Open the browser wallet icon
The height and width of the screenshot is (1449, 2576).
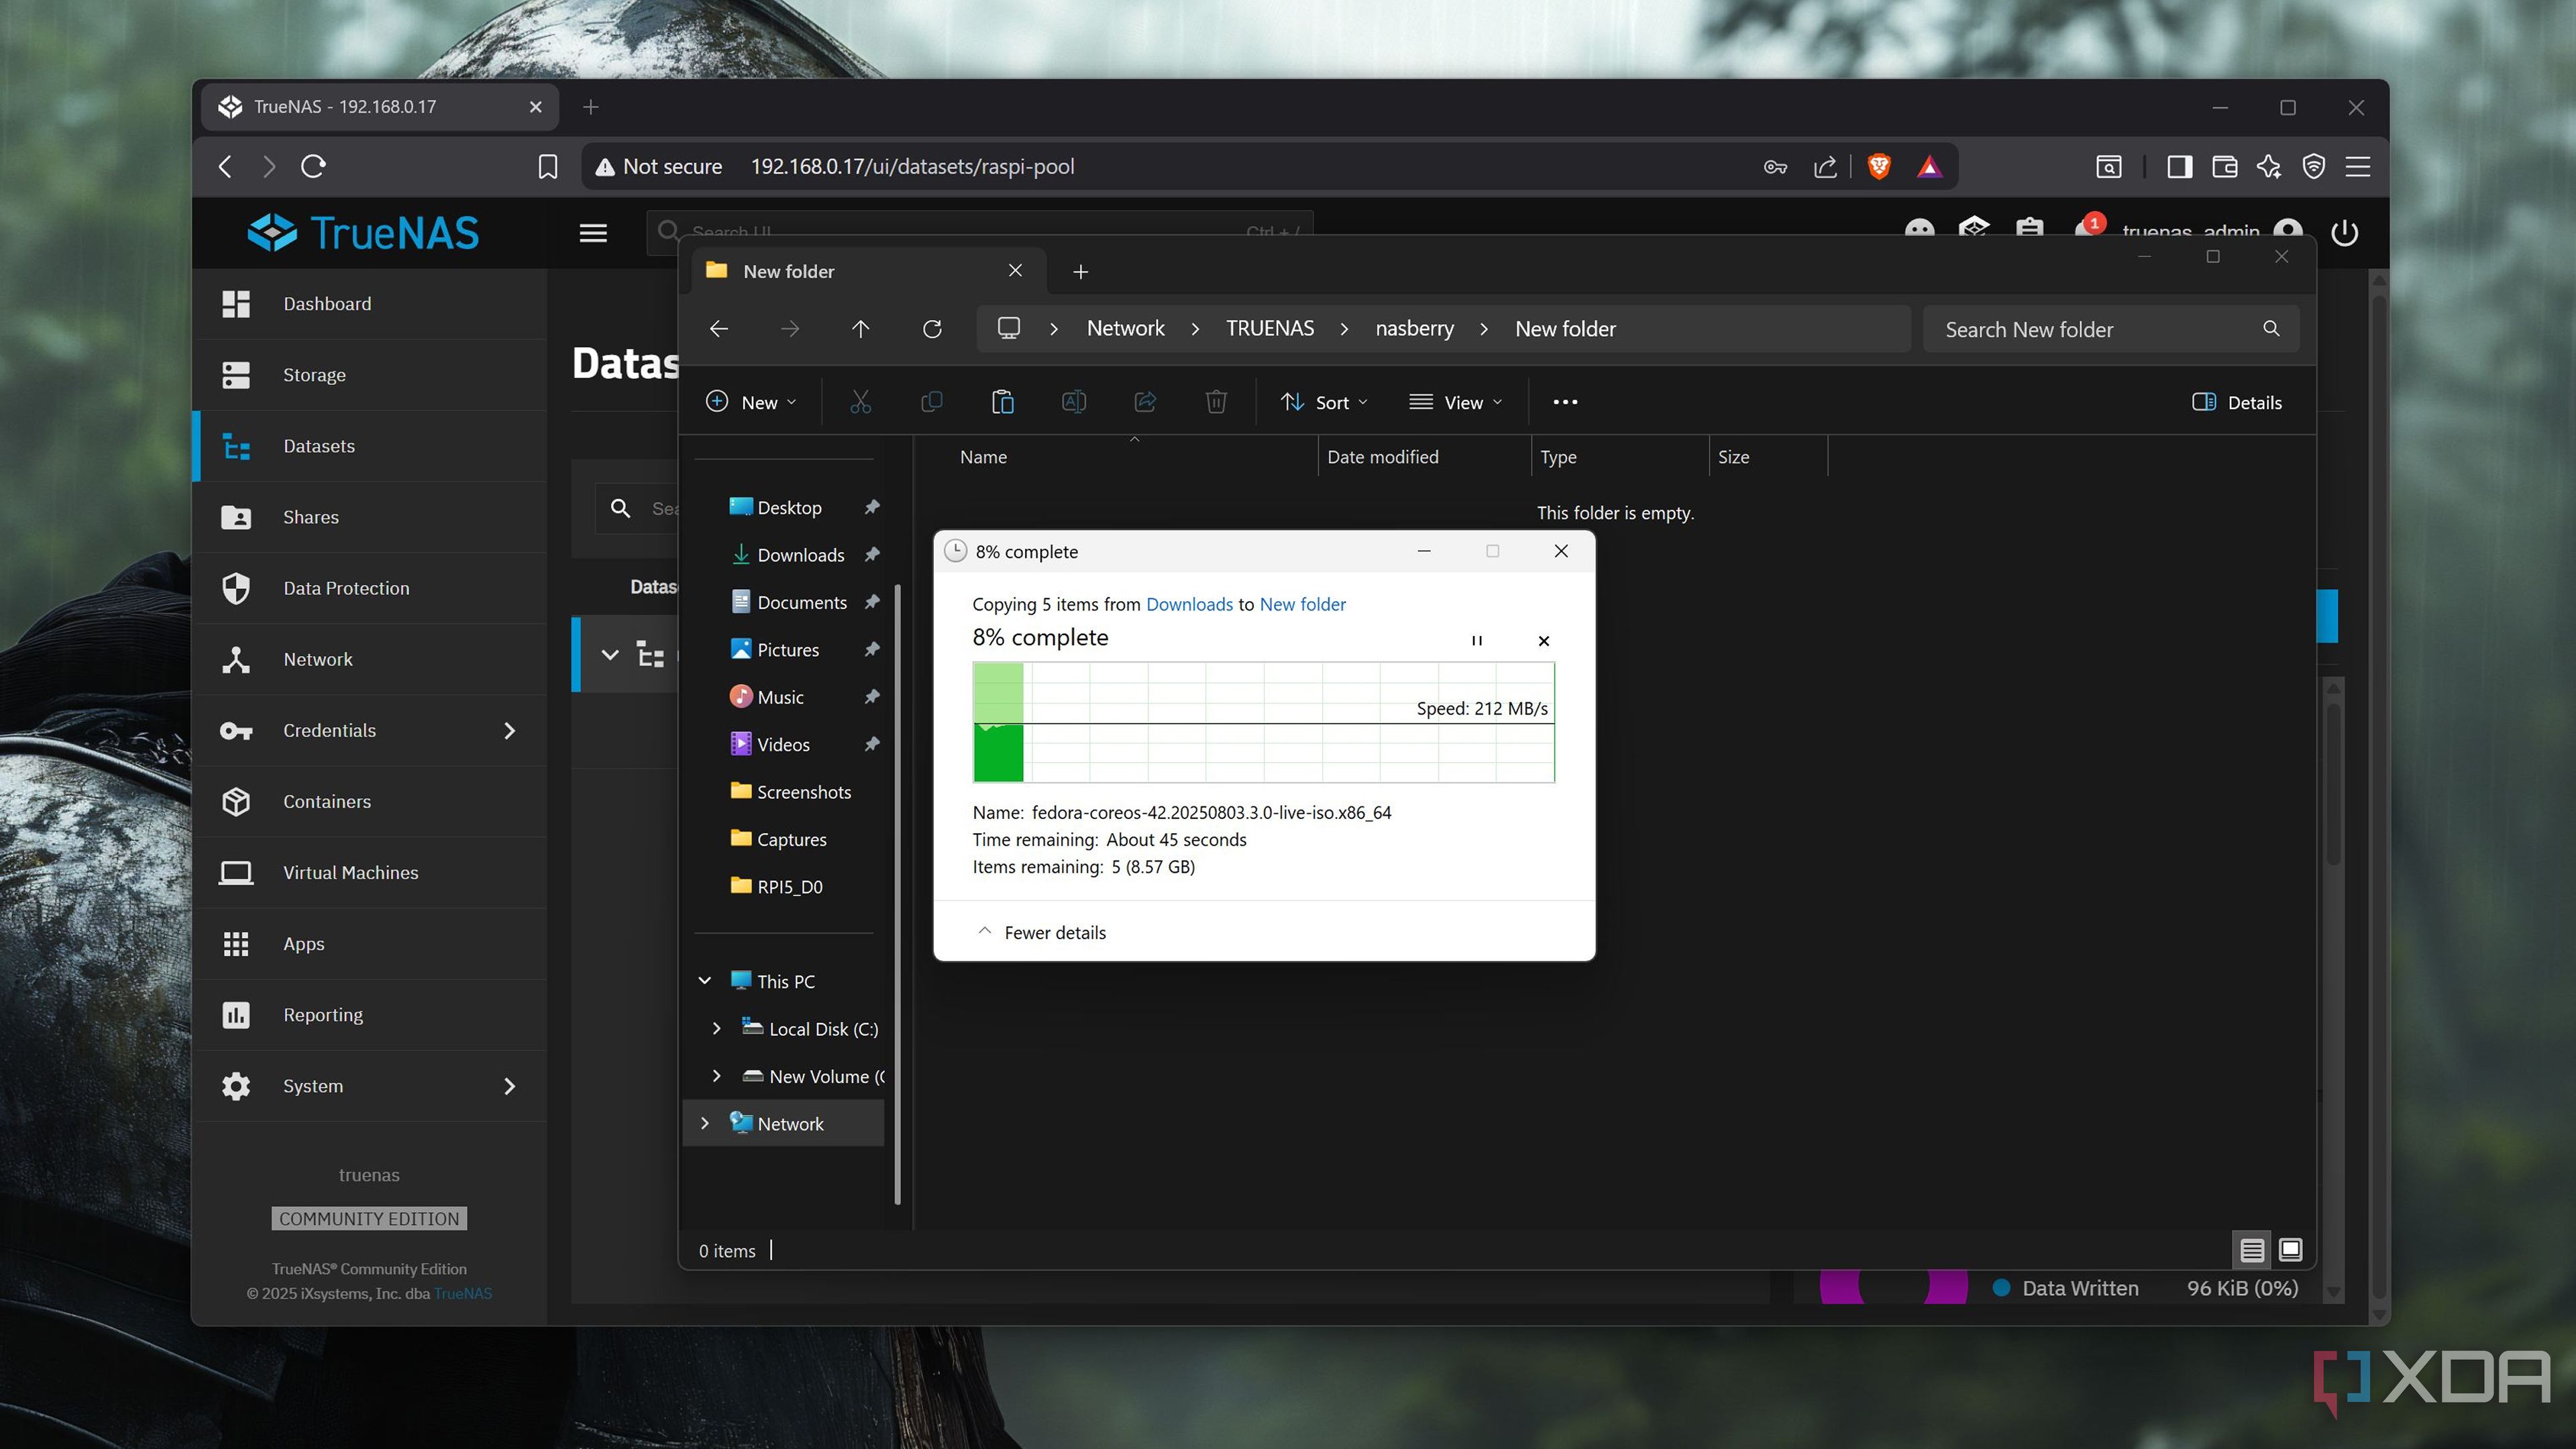(2224, 166)
